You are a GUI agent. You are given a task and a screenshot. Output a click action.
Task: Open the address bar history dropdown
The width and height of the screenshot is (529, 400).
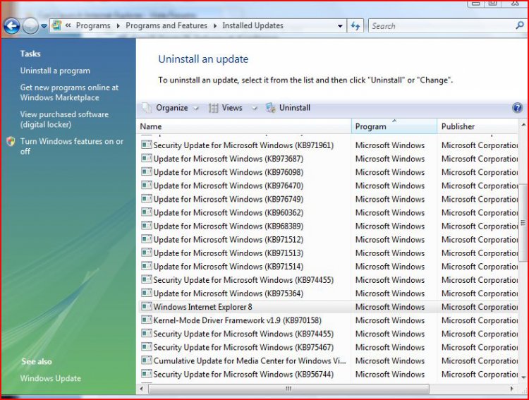click(340, 26)
